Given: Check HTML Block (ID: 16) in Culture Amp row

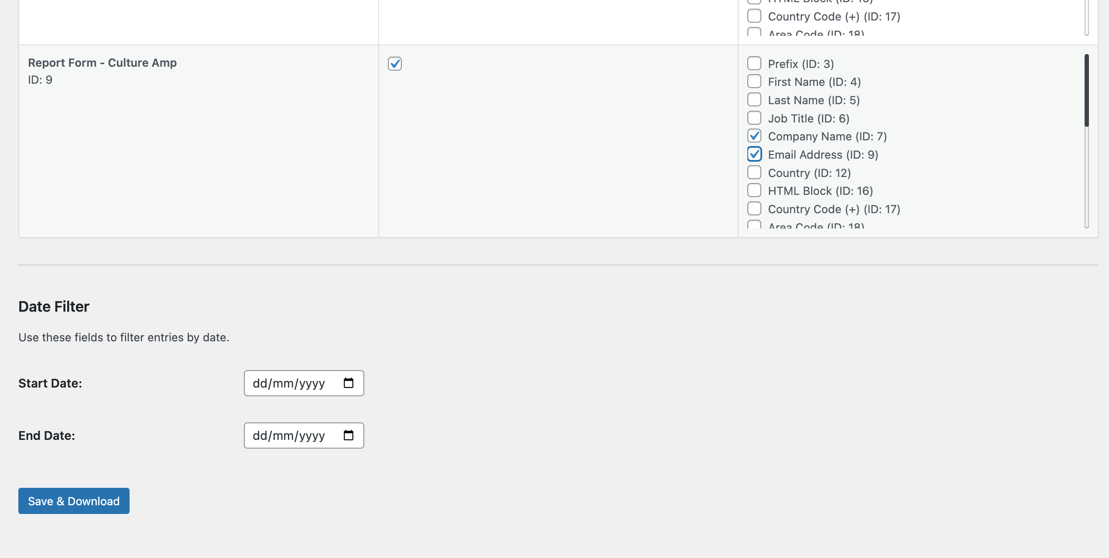Looking at the screenshot, I should coord(754,191).
